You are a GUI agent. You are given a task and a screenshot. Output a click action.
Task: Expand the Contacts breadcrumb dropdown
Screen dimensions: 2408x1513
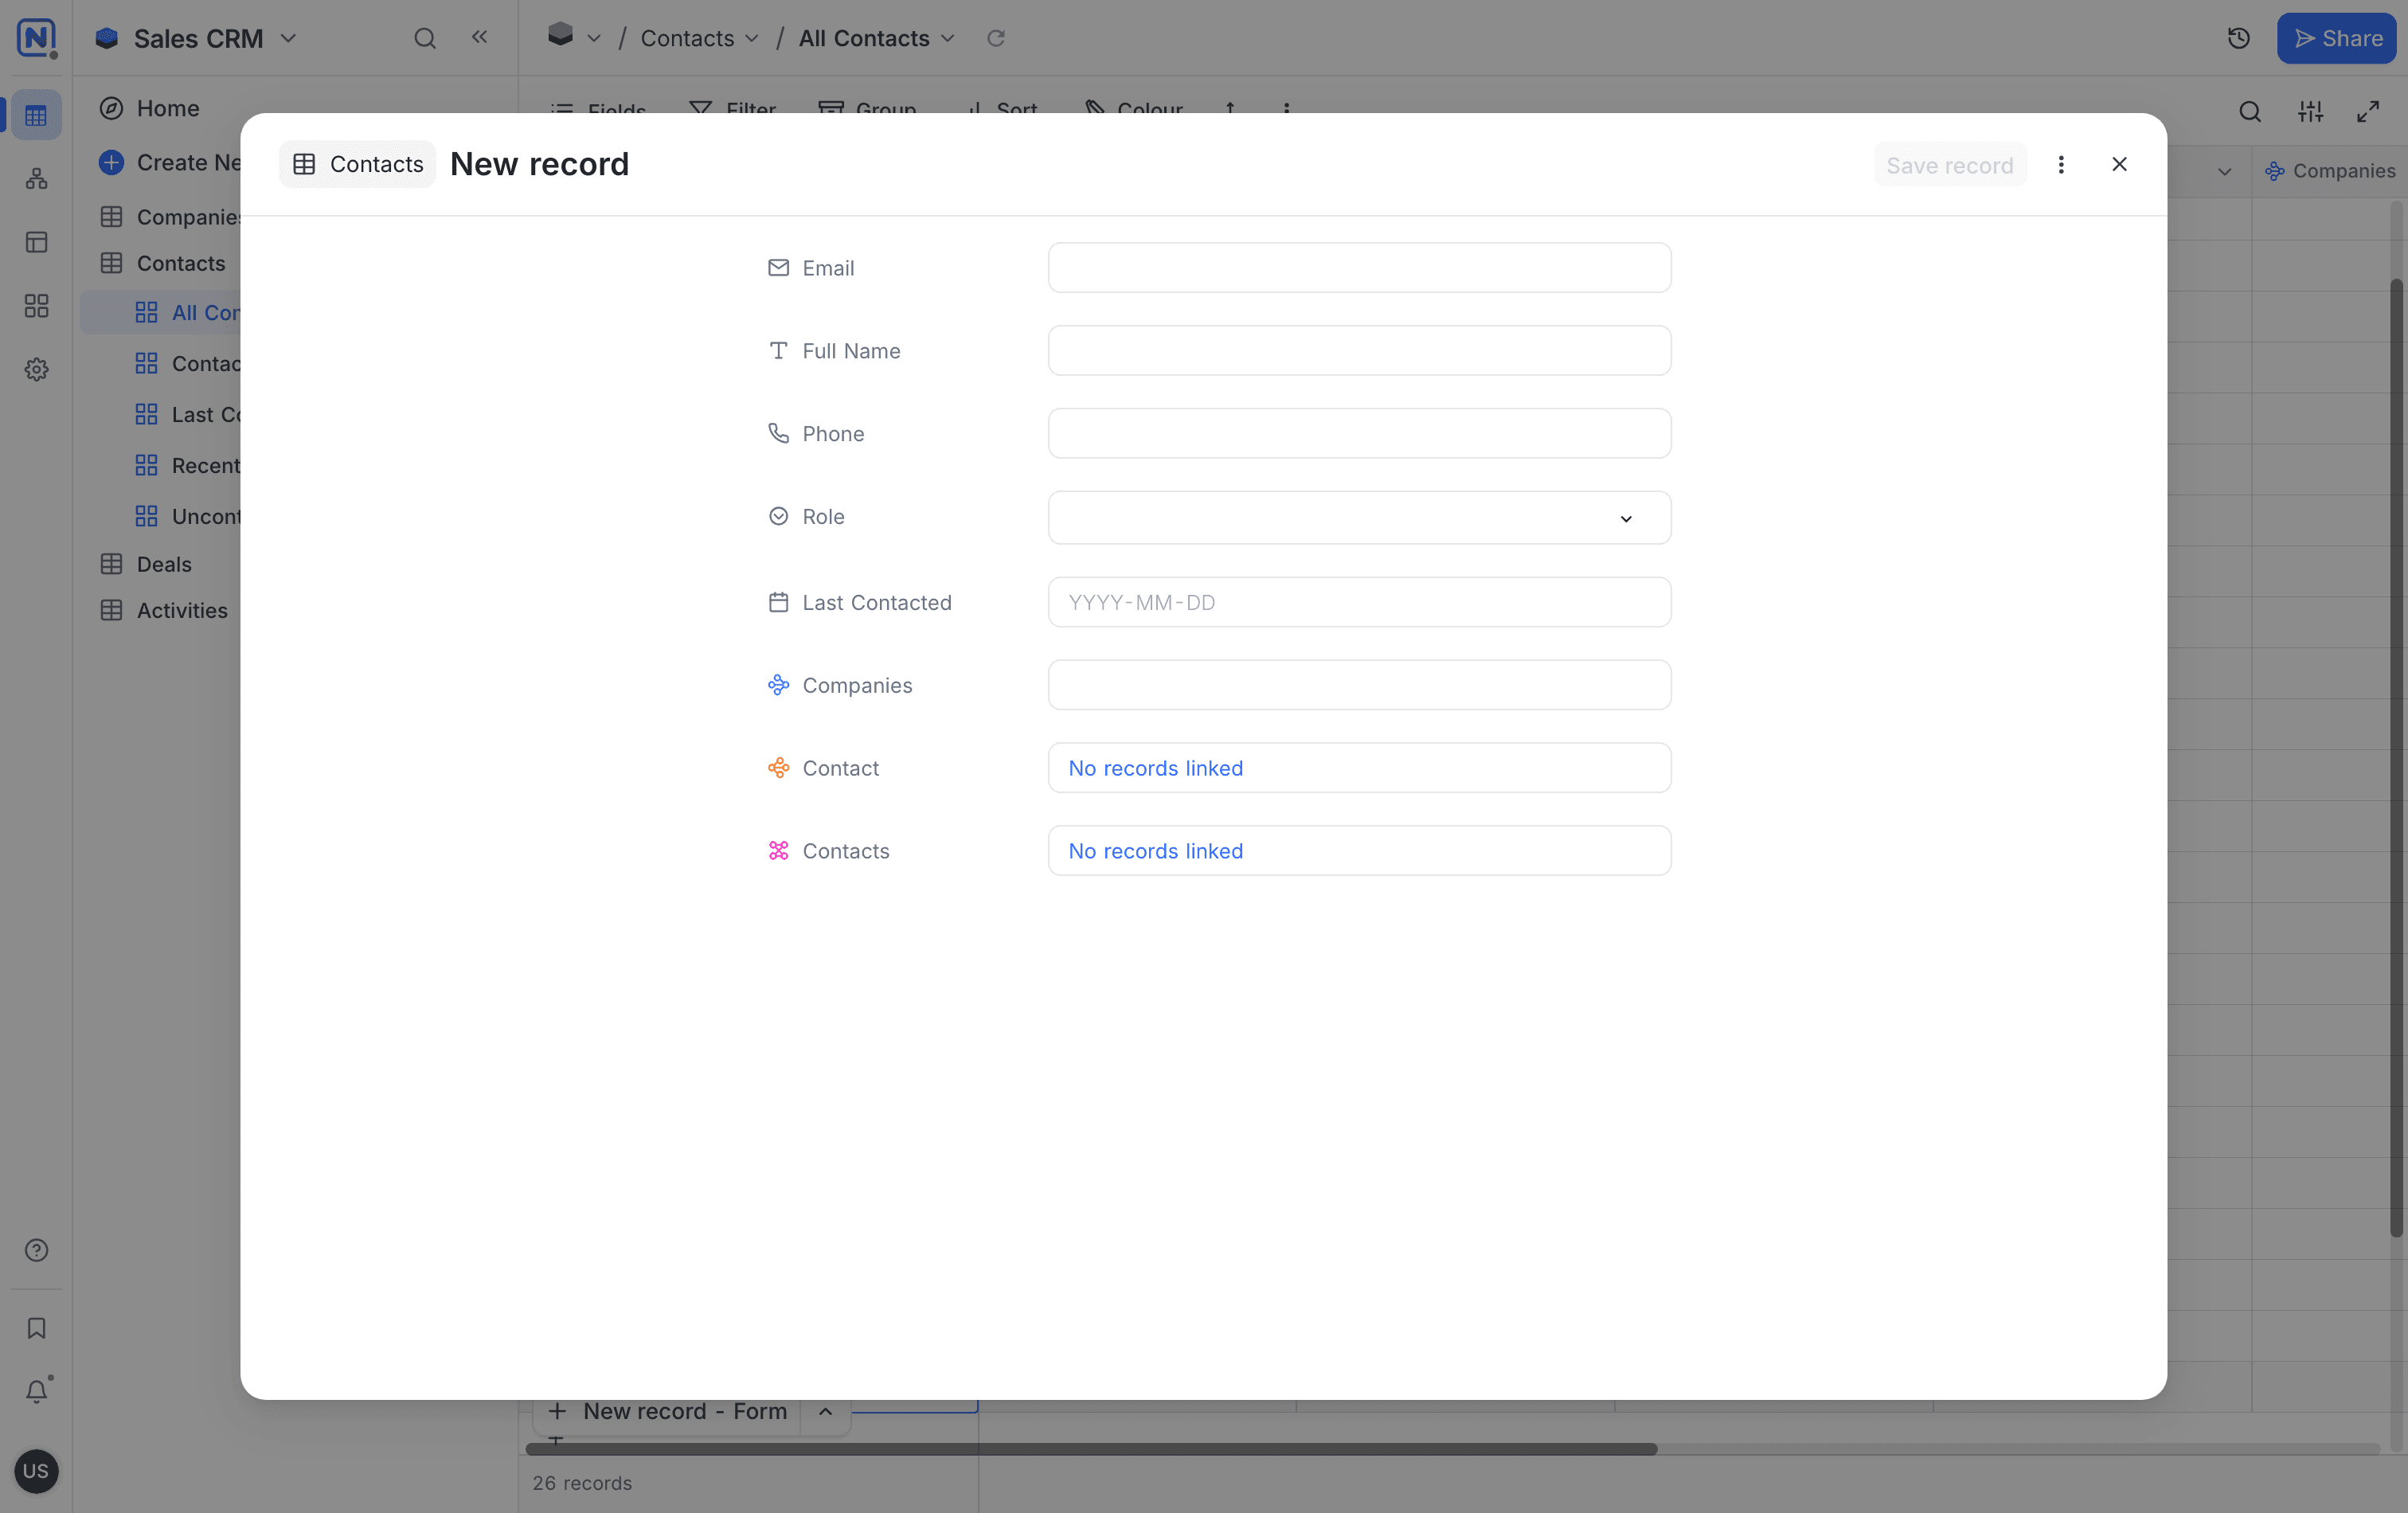(x=752, y=38)
